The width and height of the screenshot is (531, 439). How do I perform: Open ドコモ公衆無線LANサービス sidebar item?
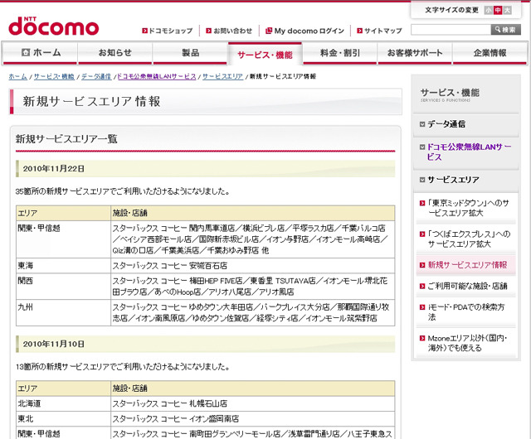tap(469, 152)
